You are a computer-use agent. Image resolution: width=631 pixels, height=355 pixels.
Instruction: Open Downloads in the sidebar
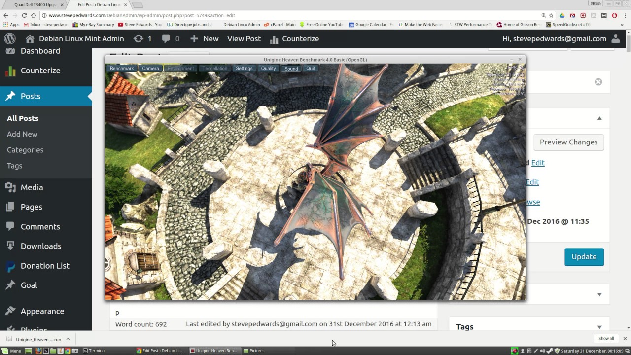pos(41,246)
